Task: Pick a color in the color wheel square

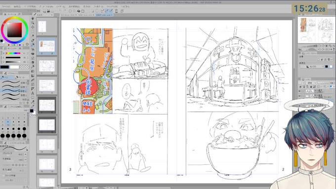Action: [14, 30]
